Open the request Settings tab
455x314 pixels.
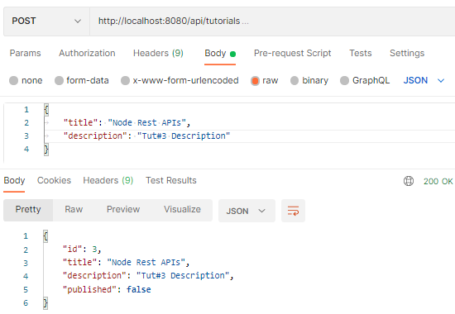click(x=407, y=53)
